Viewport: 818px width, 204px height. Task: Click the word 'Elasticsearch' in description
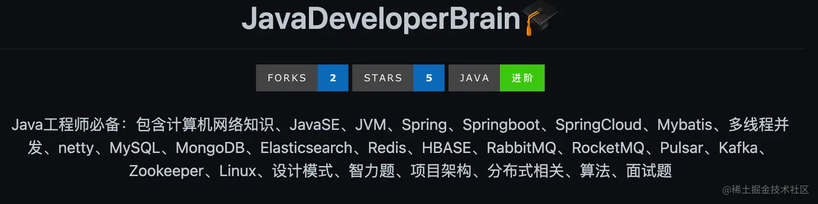[306, 148]
